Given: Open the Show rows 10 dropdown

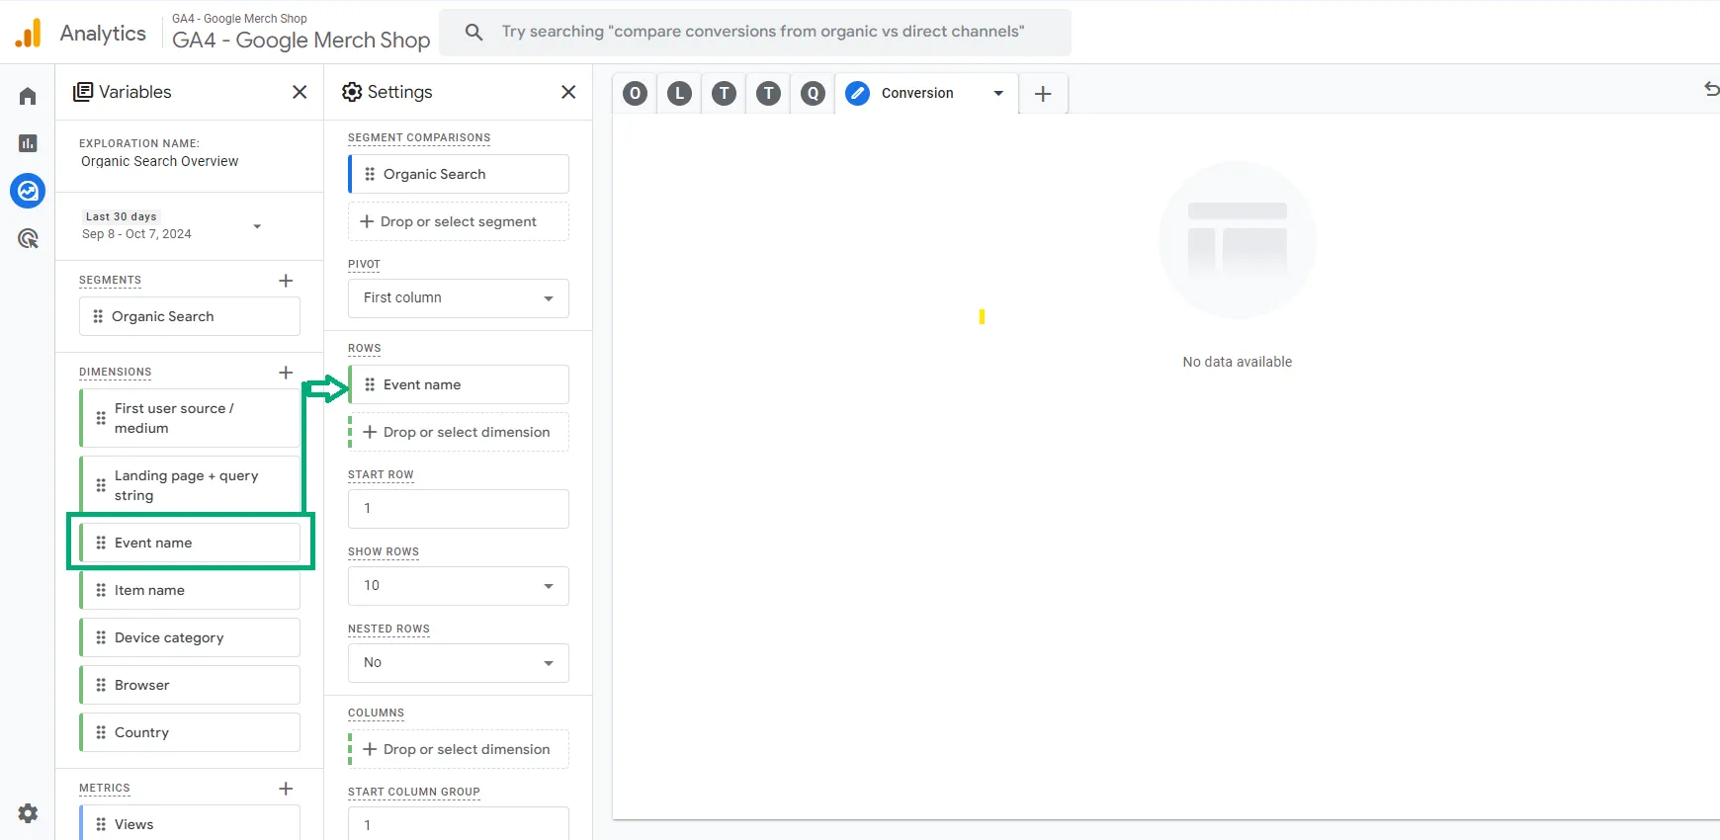Looking at the screenshot, I should 459,585.
